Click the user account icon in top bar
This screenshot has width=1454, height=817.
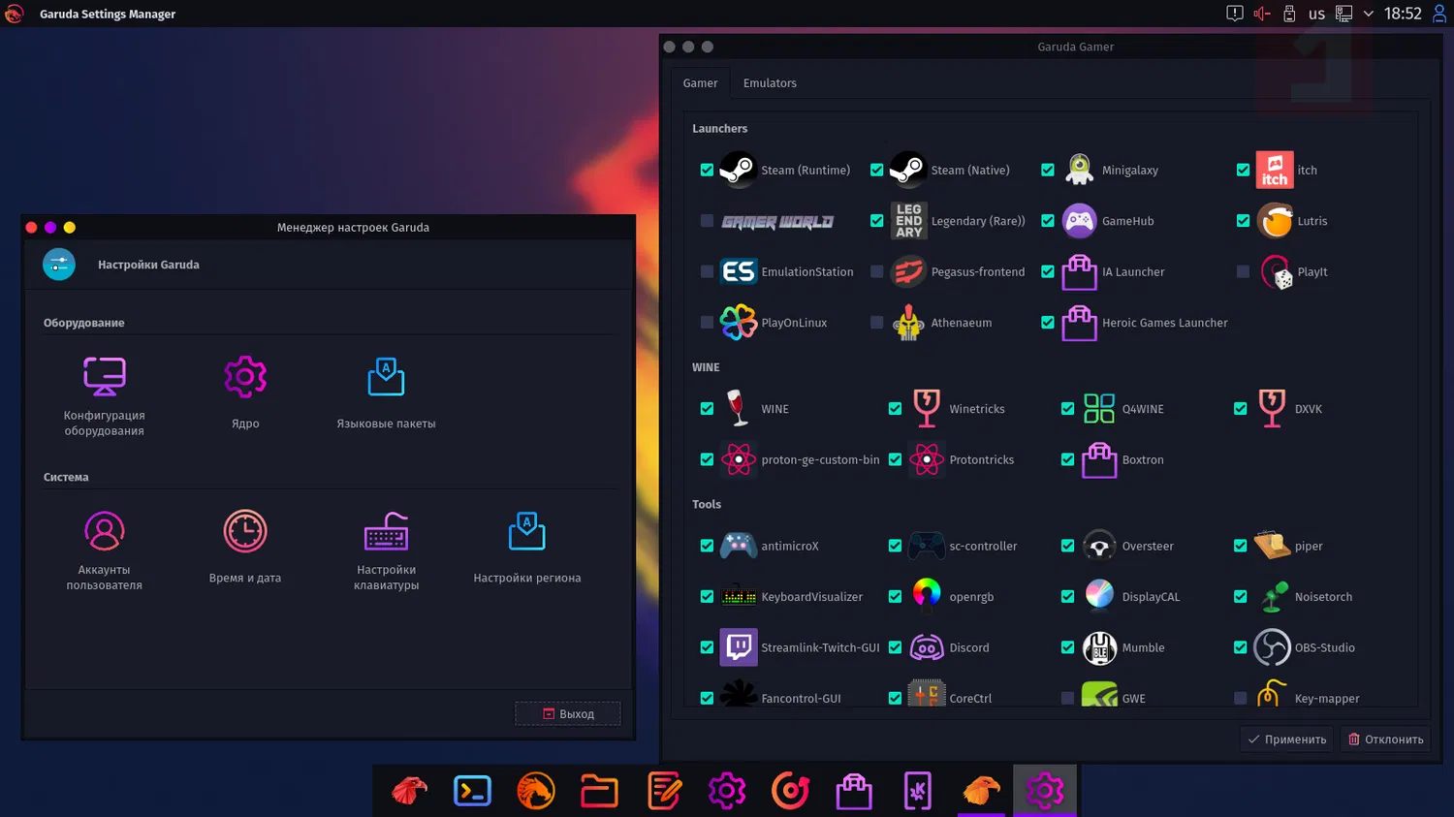coord(1440,14)
